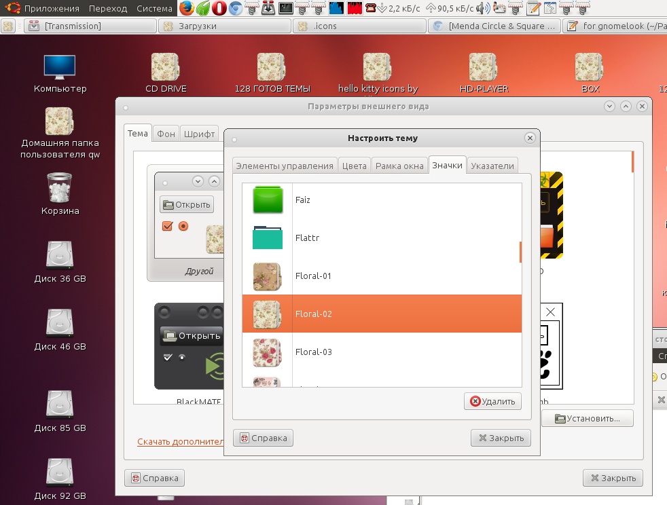Open the terminal launcher in the panel
The width and height of the screenshot is (667, 505).
pos(285,7)
